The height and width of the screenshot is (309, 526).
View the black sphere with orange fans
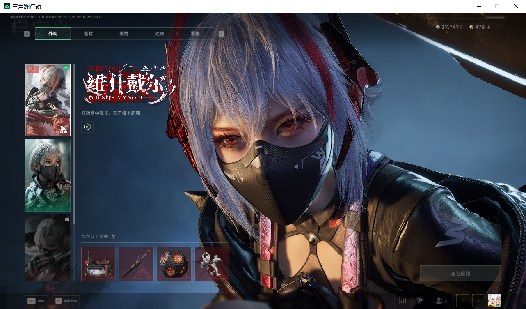coord(174,264)
